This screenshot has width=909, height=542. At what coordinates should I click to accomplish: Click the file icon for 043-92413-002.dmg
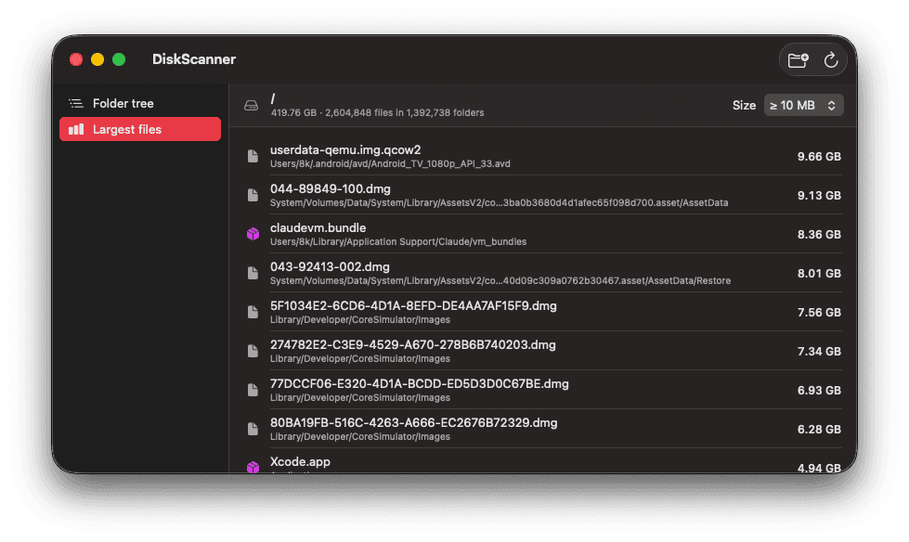point(253,273)
